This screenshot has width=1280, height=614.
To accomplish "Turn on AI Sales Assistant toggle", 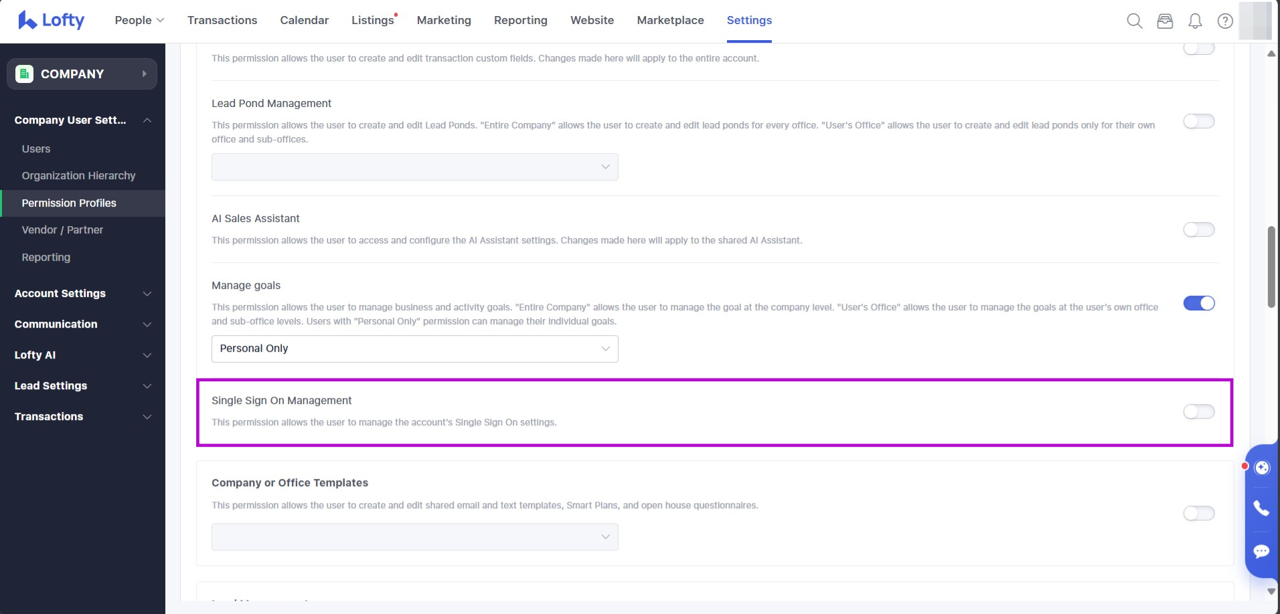I will click(1198, 229).
